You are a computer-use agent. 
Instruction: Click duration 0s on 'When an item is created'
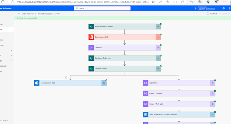coord(158,26)
